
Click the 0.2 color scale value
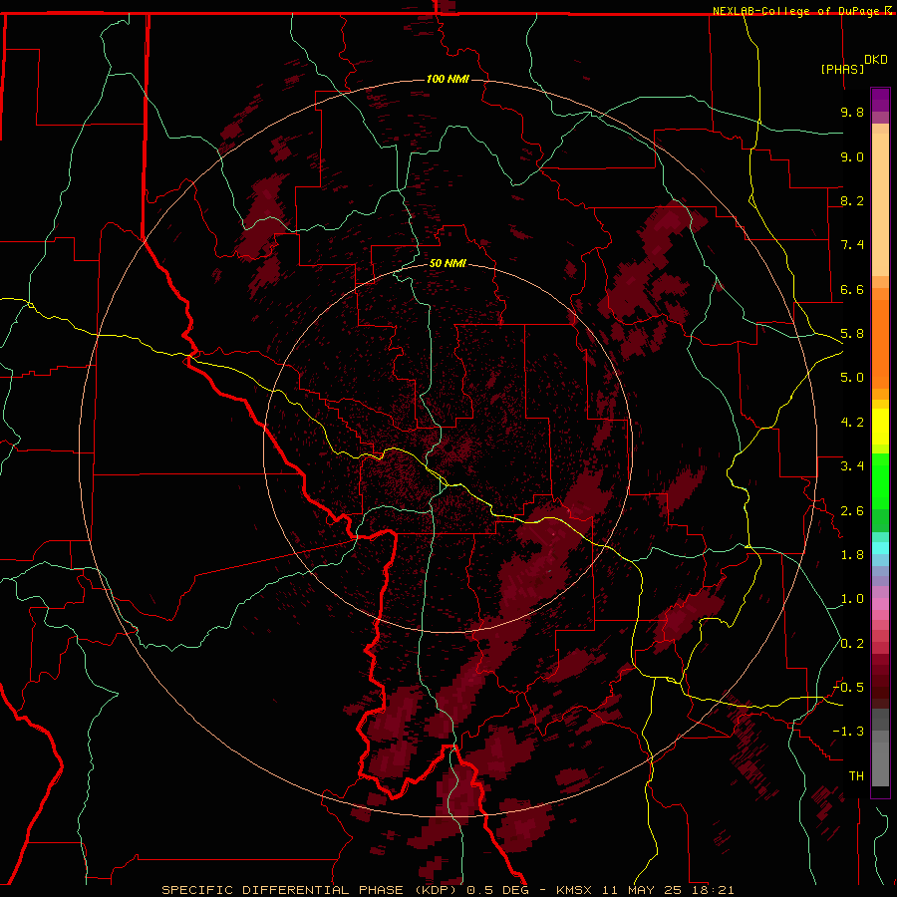(x=852, y=644)
